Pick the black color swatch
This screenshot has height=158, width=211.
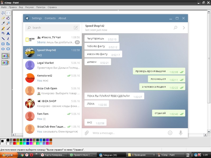click(x=8, y=140)
